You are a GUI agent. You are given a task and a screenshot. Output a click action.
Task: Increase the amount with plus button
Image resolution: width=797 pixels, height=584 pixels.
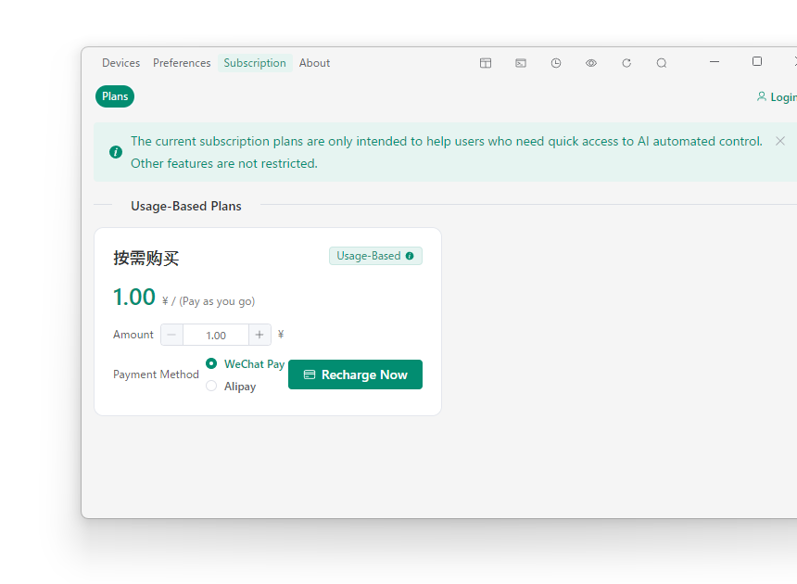(259, 335)
